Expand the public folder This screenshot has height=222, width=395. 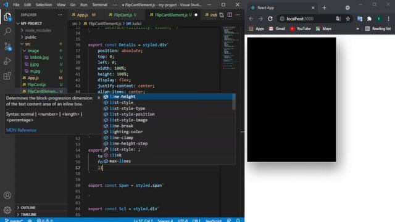click(x=30, y=37)
